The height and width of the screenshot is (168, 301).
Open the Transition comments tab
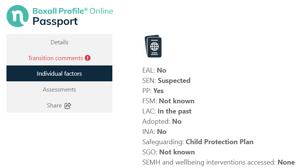(59, 58)
